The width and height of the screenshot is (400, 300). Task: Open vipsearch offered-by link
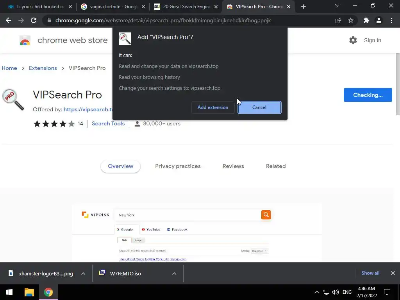pyautogui.click(x=88, y=109)
